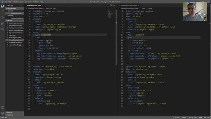Click 'ClusterIP' value in left editor

point(46,35)
